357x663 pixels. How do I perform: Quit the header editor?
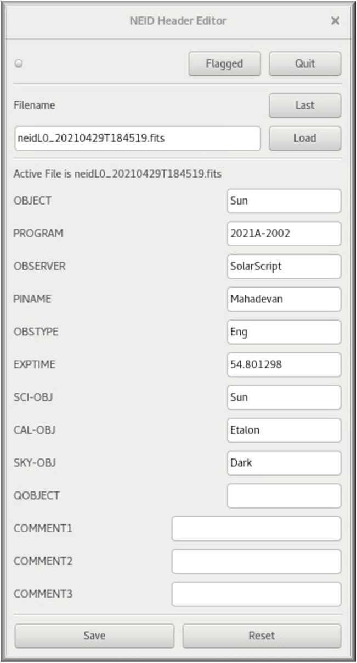tap(304, 64)
